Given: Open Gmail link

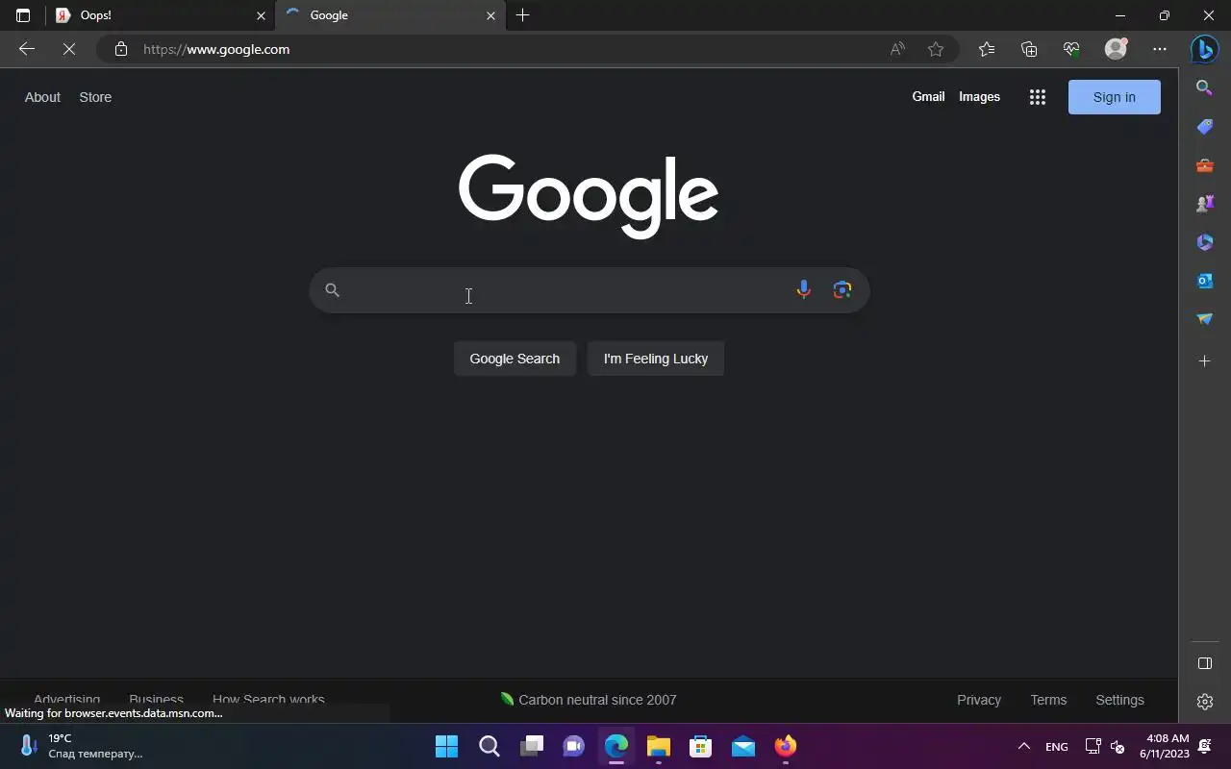Looking at the screenshot, I should click(x=928, y=96).
